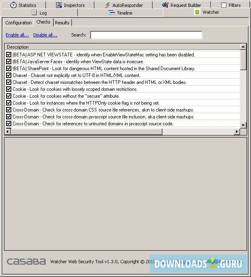Screen dimensions: 251x277
Task: Open the Filters tab
Action: [x=231, y=5]
